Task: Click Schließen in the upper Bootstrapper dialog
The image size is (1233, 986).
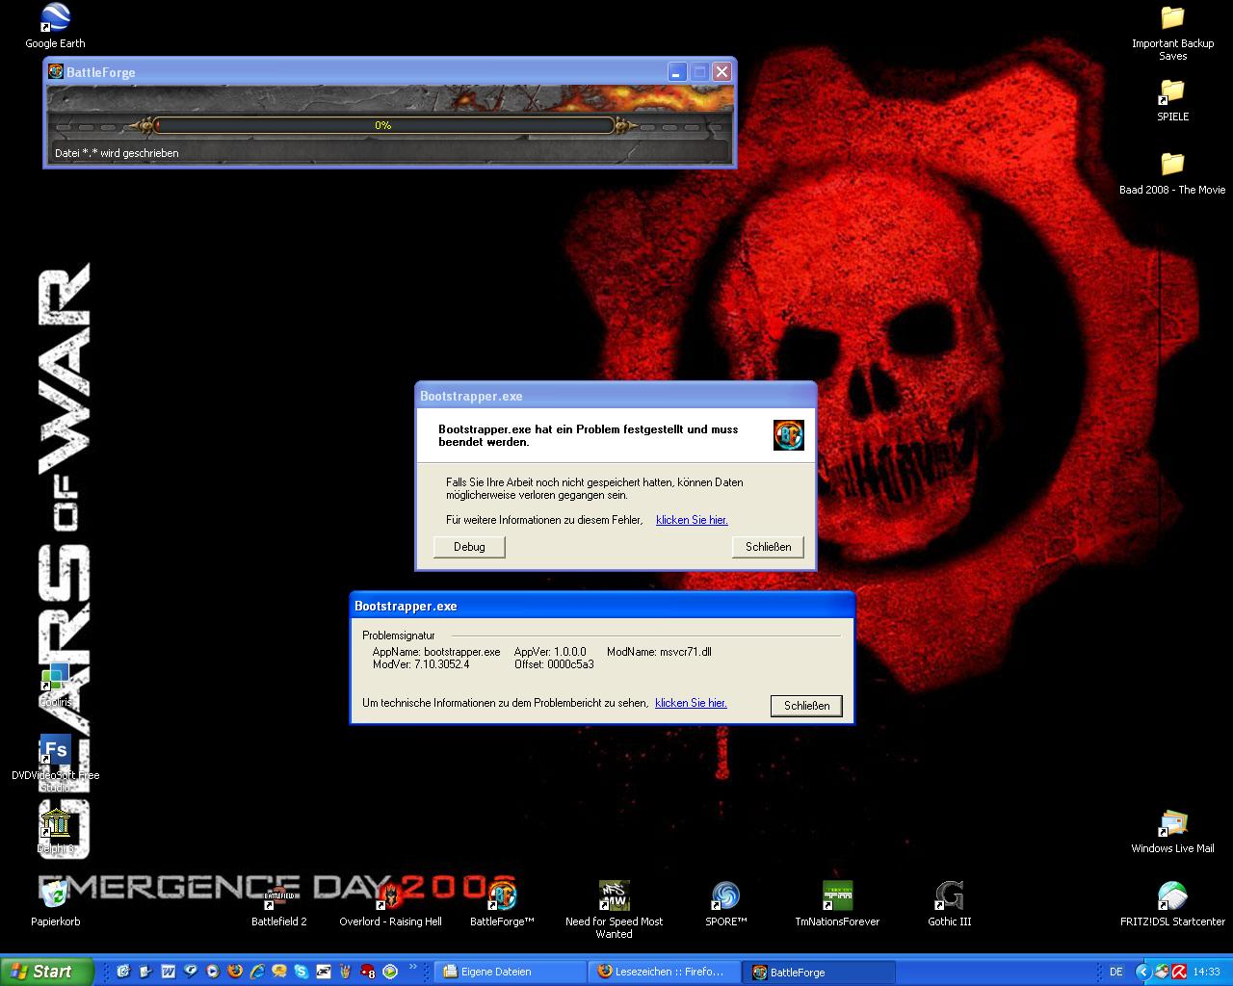Action: (768, 547)
